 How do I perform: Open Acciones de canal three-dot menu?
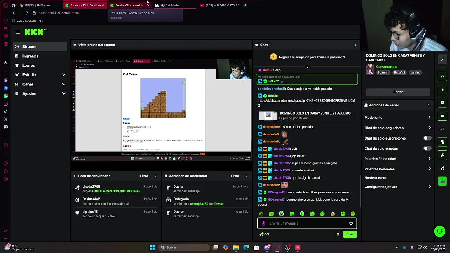click(x=428, y=105)
